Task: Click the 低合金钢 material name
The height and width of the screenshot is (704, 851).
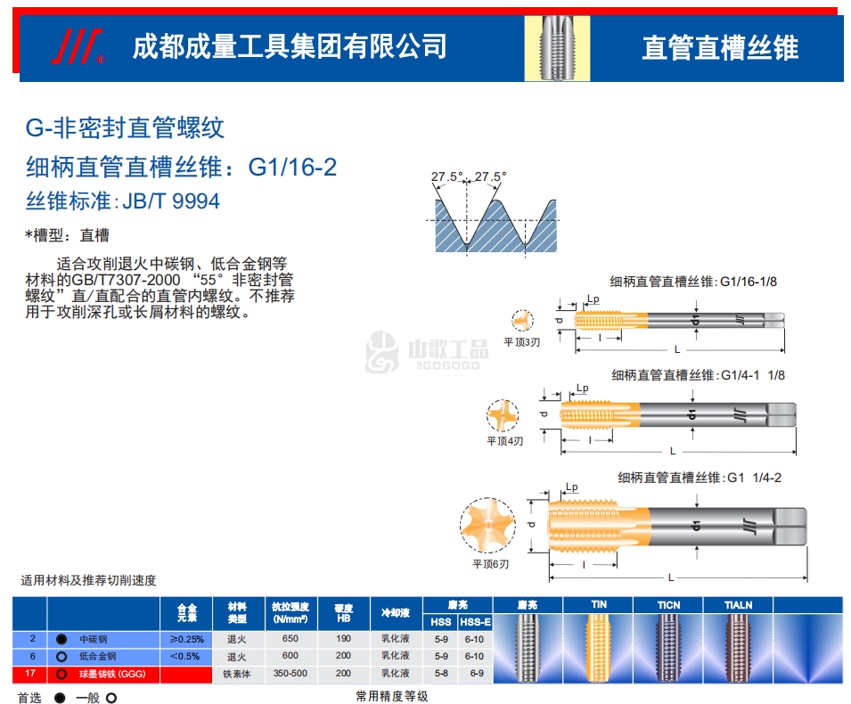Action: point(98,656)
